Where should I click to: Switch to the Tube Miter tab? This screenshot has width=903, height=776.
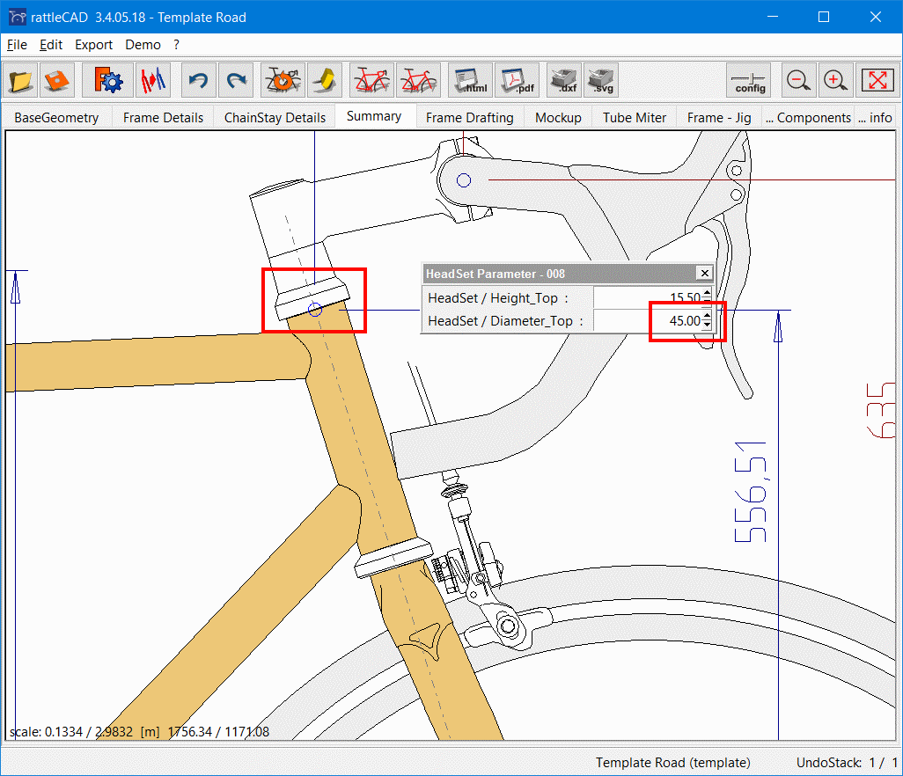pyautogui.click(x=635, y=117)
